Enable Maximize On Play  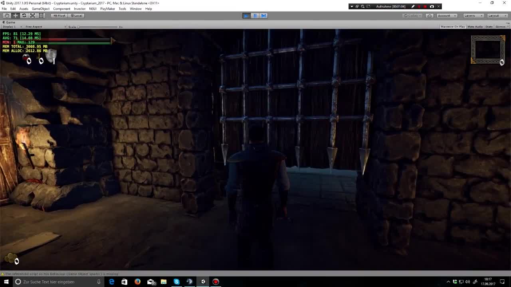[x=453, y=27]
